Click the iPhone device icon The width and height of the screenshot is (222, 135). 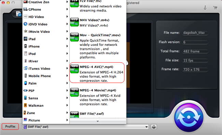coord(26,46)
